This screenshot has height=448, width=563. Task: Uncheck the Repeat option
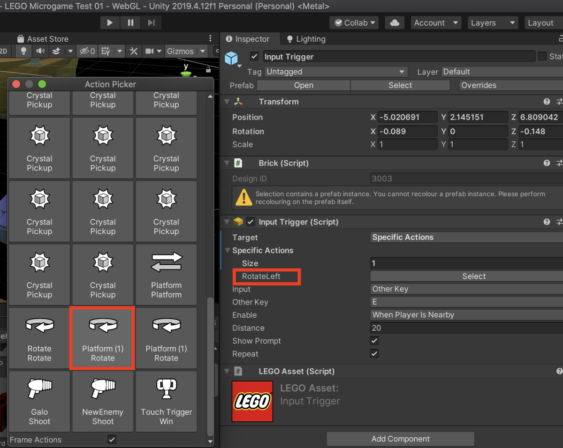point(374,354)
